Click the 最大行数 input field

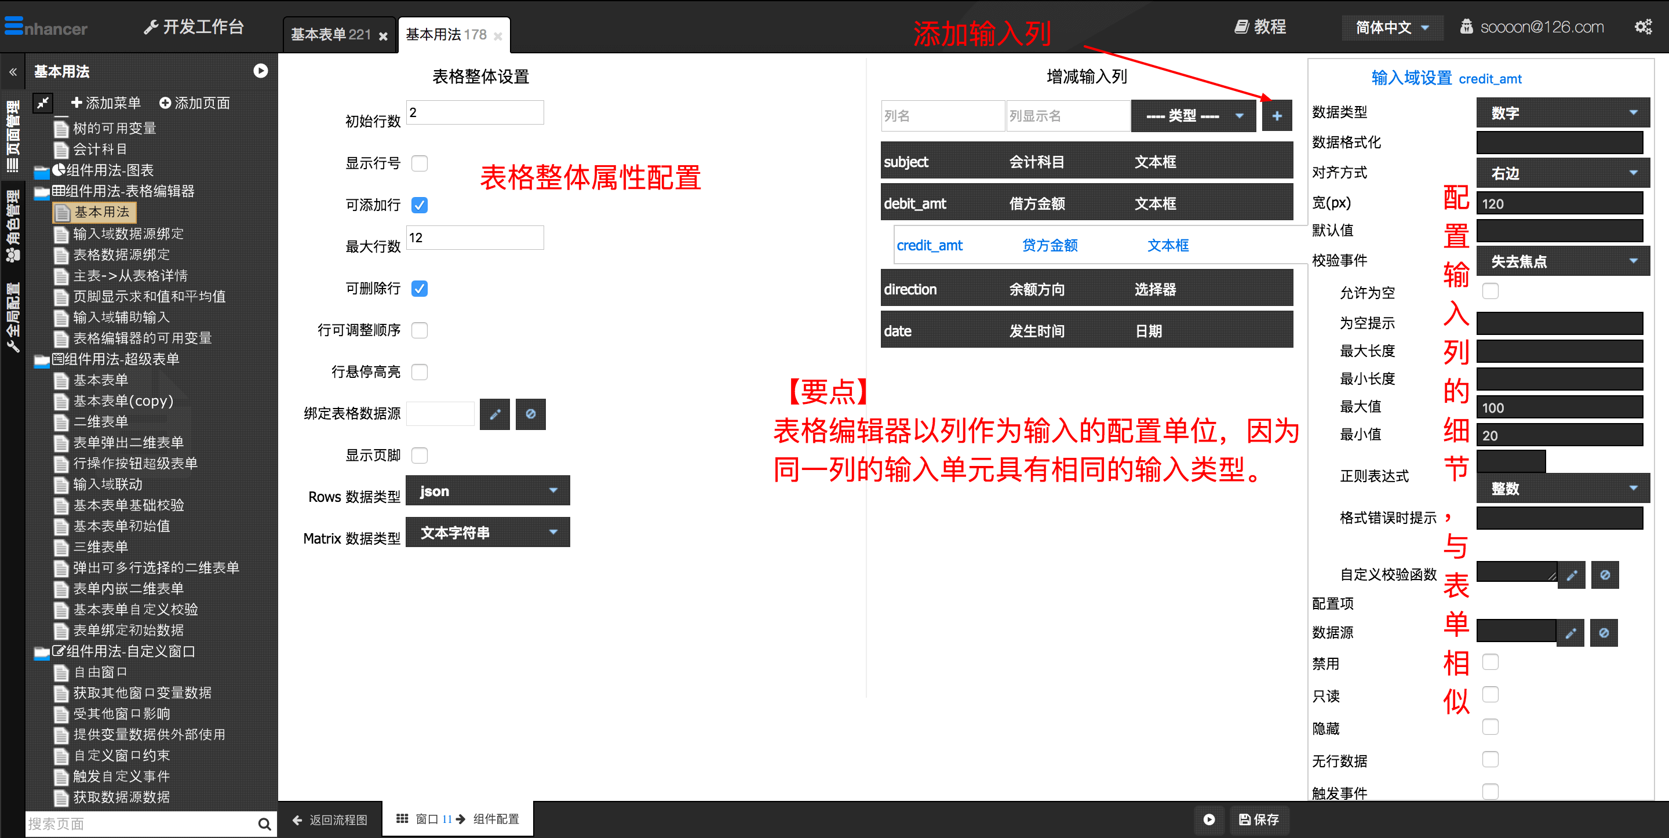(474, 238)
